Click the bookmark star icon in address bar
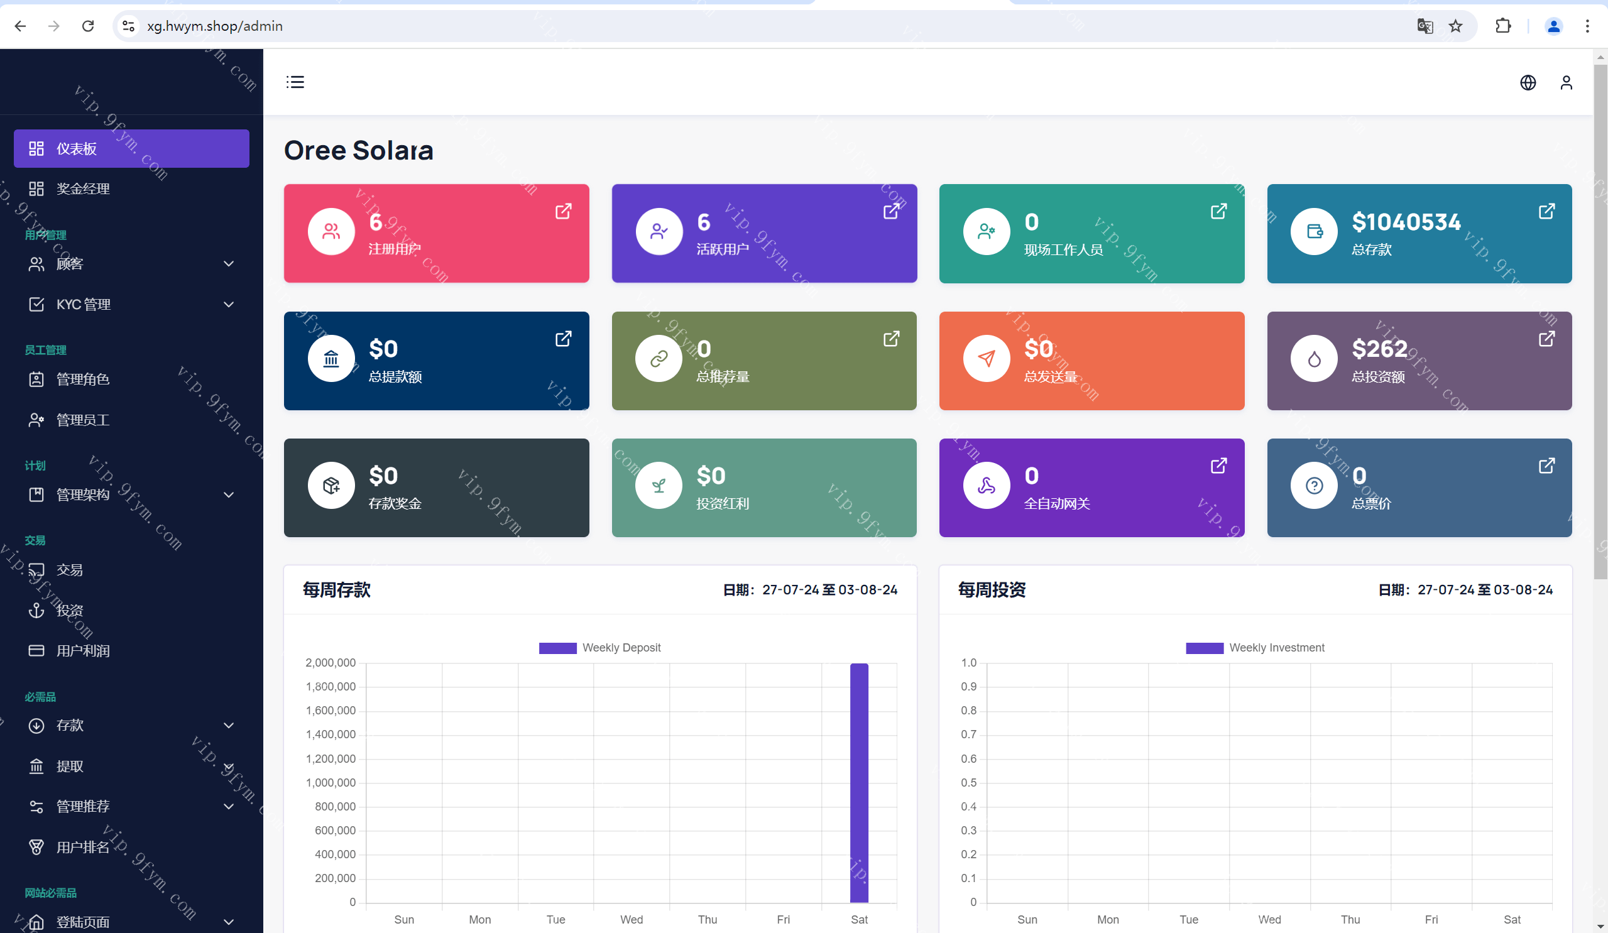1608x933 pixels. [x=1455, y=26]
